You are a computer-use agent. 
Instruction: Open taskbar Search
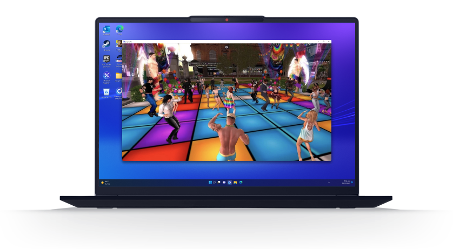(215, 183)
